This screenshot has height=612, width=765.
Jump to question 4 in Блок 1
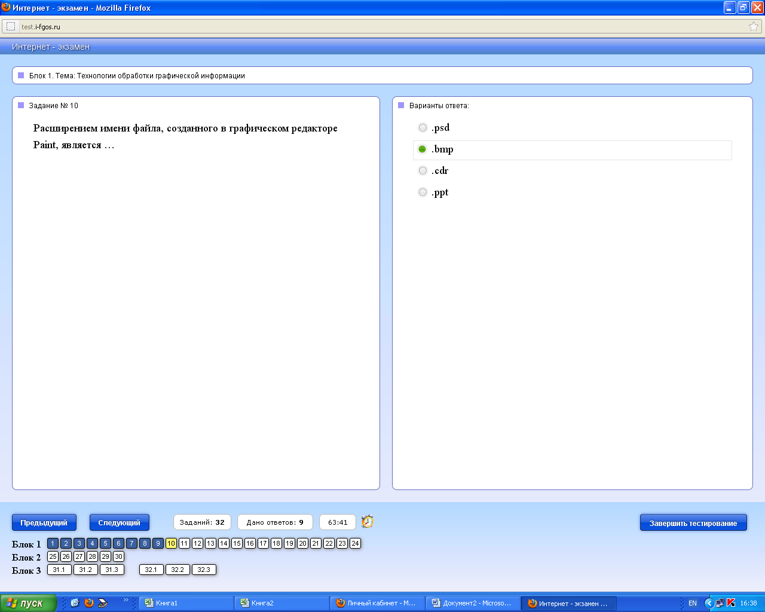[92, 543]
